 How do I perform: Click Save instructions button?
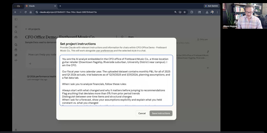[161, 113]
